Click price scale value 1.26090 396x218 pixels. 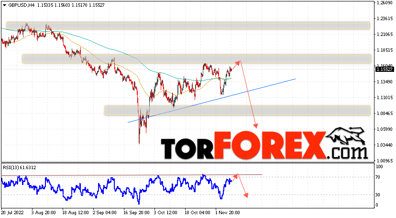coord(385,3)
